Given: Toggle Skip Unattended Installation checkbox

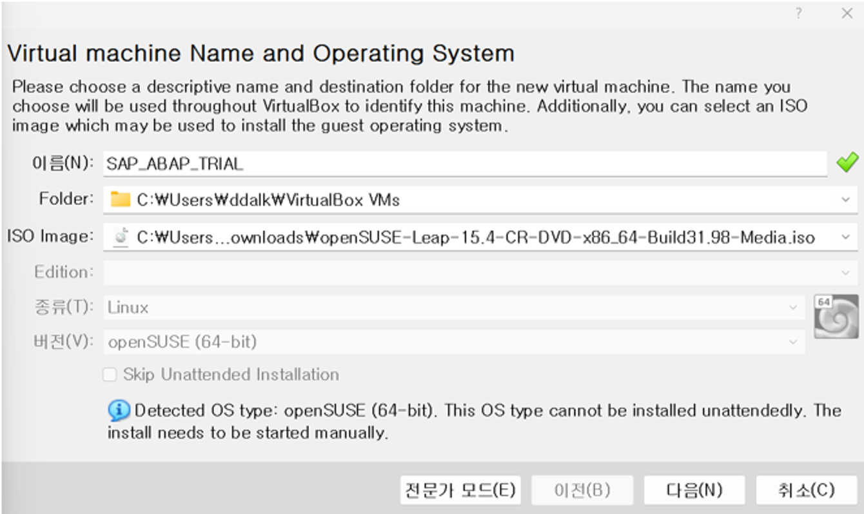Looking at the screenshot, I should pyautogui.click(x=110, y=375).
